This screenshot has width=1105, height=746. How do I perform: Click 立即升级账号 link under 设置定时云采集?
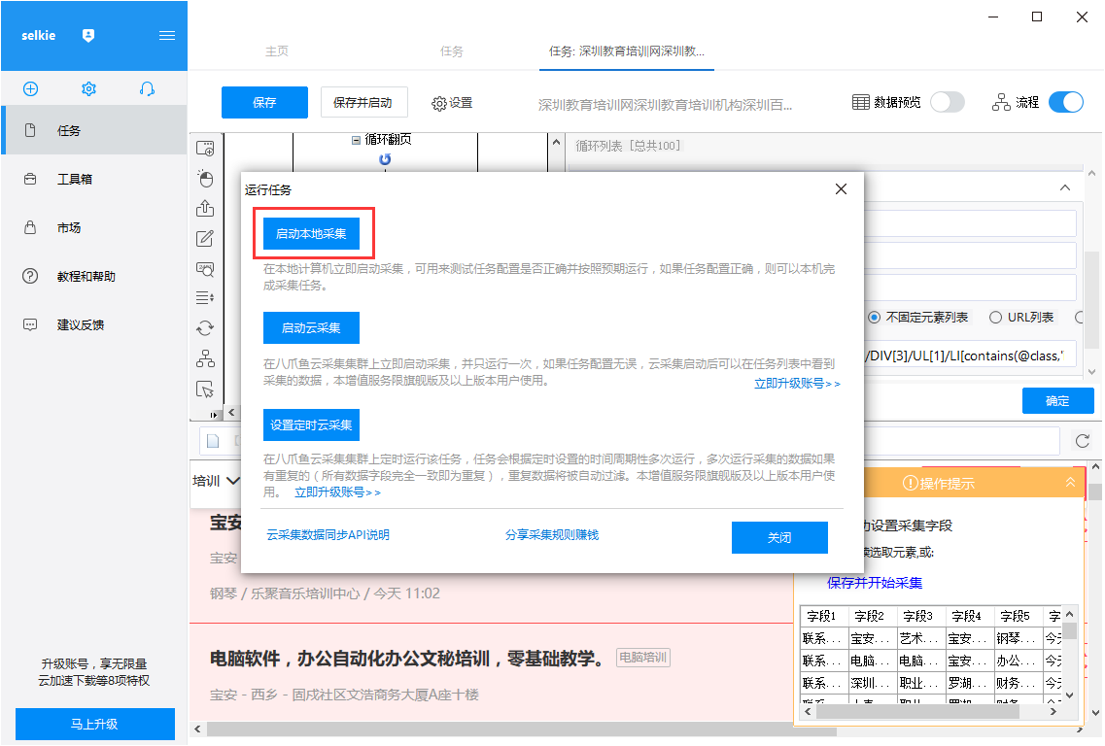click(337, 492)
